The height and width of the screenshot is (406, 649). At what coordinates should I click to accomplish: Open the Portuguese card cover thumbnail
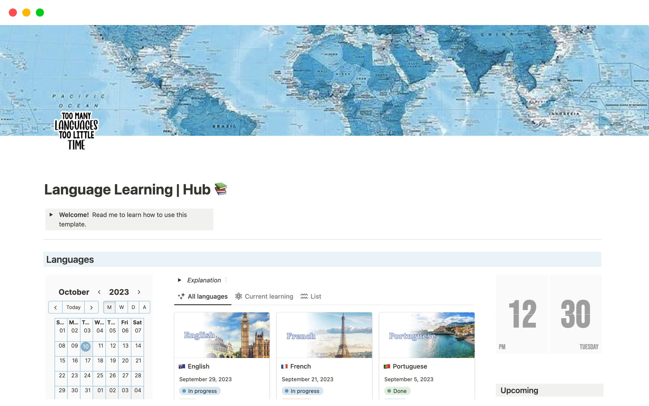click(x=427, y=335)
